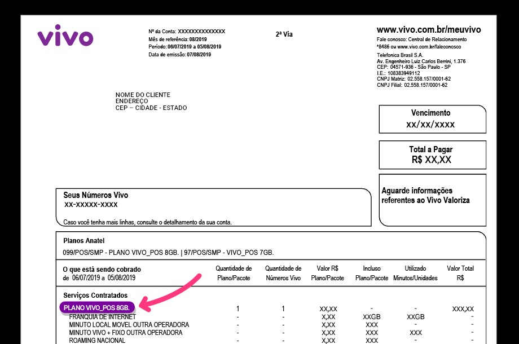Select 'Mês de referência: 08/2019' text
This screenshot has height=344, width=519.
click(x=177, y=39)
